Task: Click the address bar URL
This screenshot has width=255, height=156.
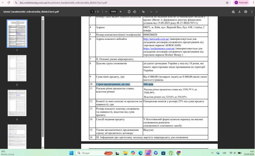Action: click(63, 3)
